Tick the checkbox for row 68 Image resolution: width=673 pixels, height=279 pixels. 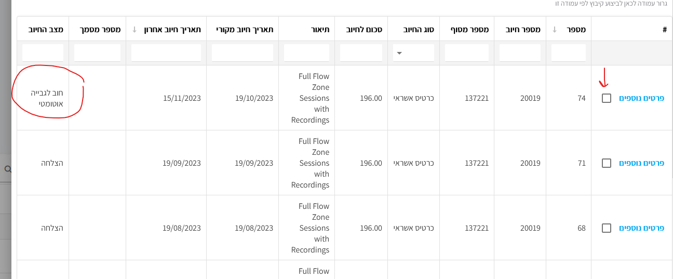point(607,228)
